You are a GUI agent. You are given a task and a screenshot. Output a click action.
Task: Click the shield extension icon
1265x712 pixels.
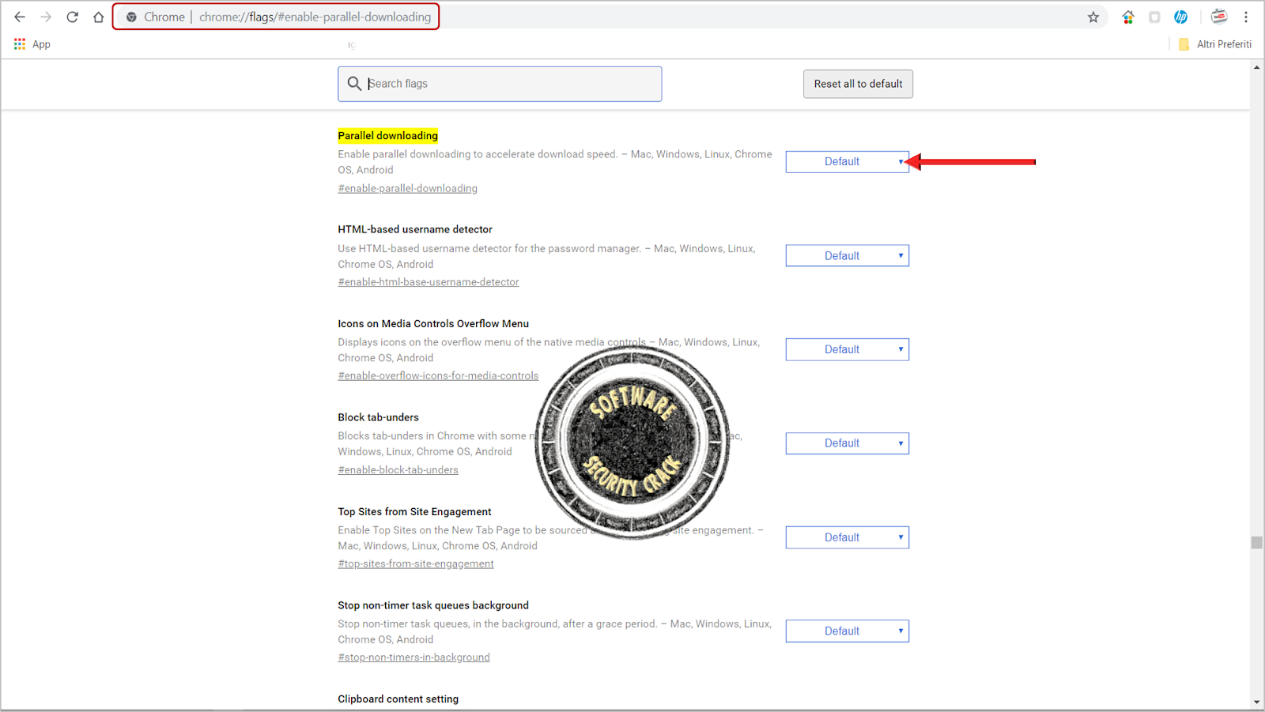click(1154, 17)
